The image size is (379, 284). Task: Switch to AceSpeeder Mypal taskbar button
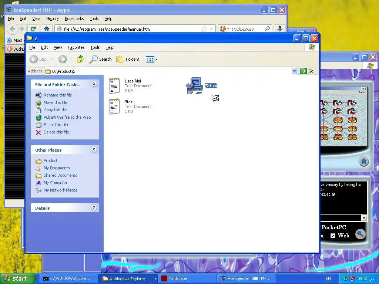click(x=246, y=279)
